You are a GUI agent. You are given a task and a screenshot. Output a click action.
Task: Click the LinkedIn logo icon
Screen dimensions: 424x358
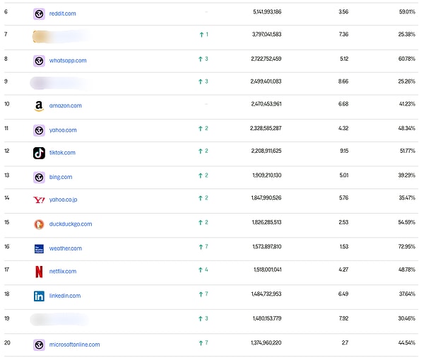[x=39, y=296]
